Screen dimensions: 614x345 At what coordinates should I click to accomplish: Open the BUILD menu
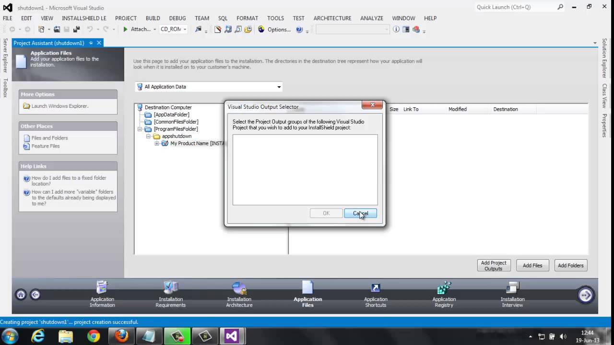tap(153, 18)
